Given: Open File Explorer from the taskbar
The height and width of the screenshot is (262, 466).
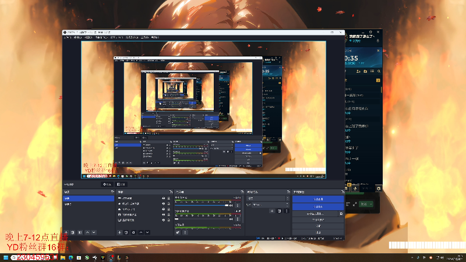Looking at the screenshot, I should click(x=63, y=258).
